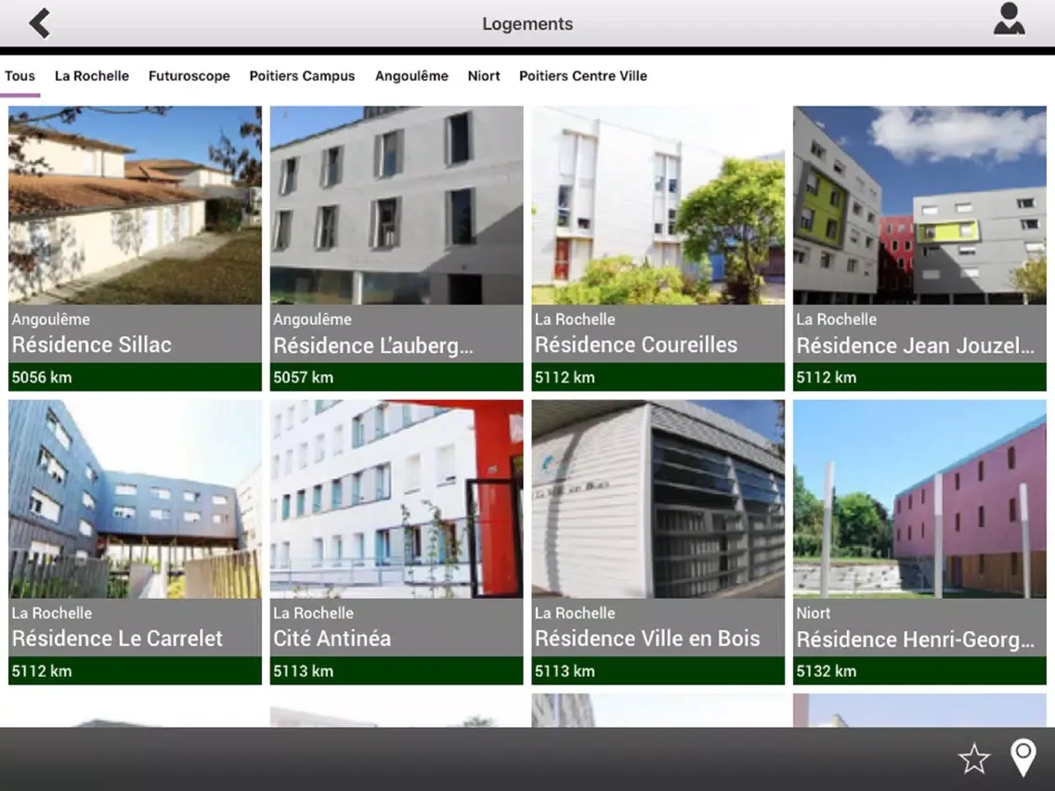Click the 5056 km distance label
1055x791 pixels.
click(x=42, y=377)
